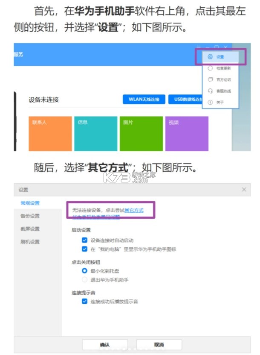The image size is (260, 355).
Task: Open the 关于 menu item
Action: [x=220, y=103]
